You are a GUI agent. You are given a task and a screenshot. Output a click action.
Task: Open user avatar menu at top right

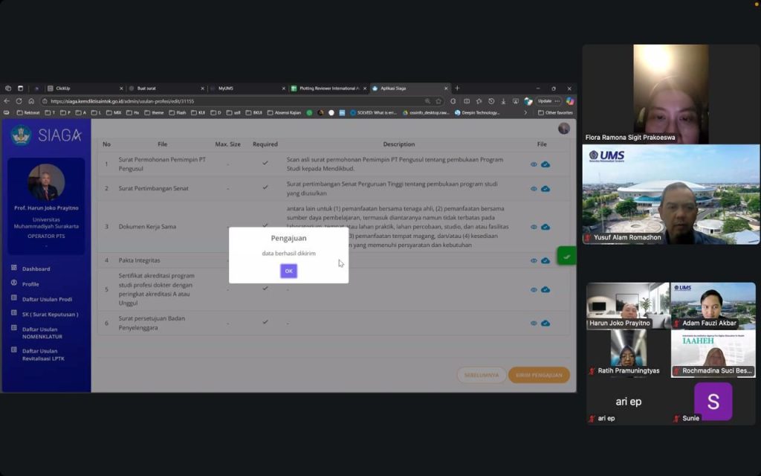coord(564,129)
